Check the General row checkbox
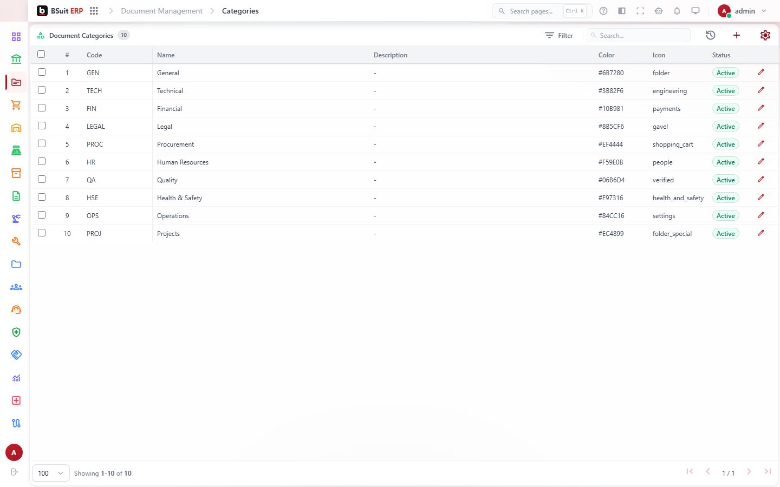The image size is (780, 487). (42, 72)
